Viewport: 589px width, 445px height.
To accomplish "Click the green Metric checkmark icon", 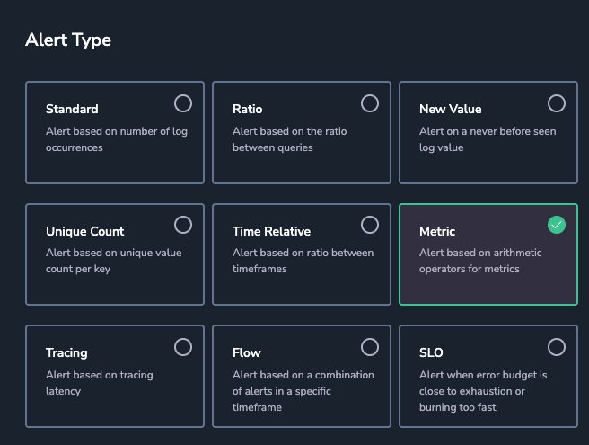I will tap(557, 225).
